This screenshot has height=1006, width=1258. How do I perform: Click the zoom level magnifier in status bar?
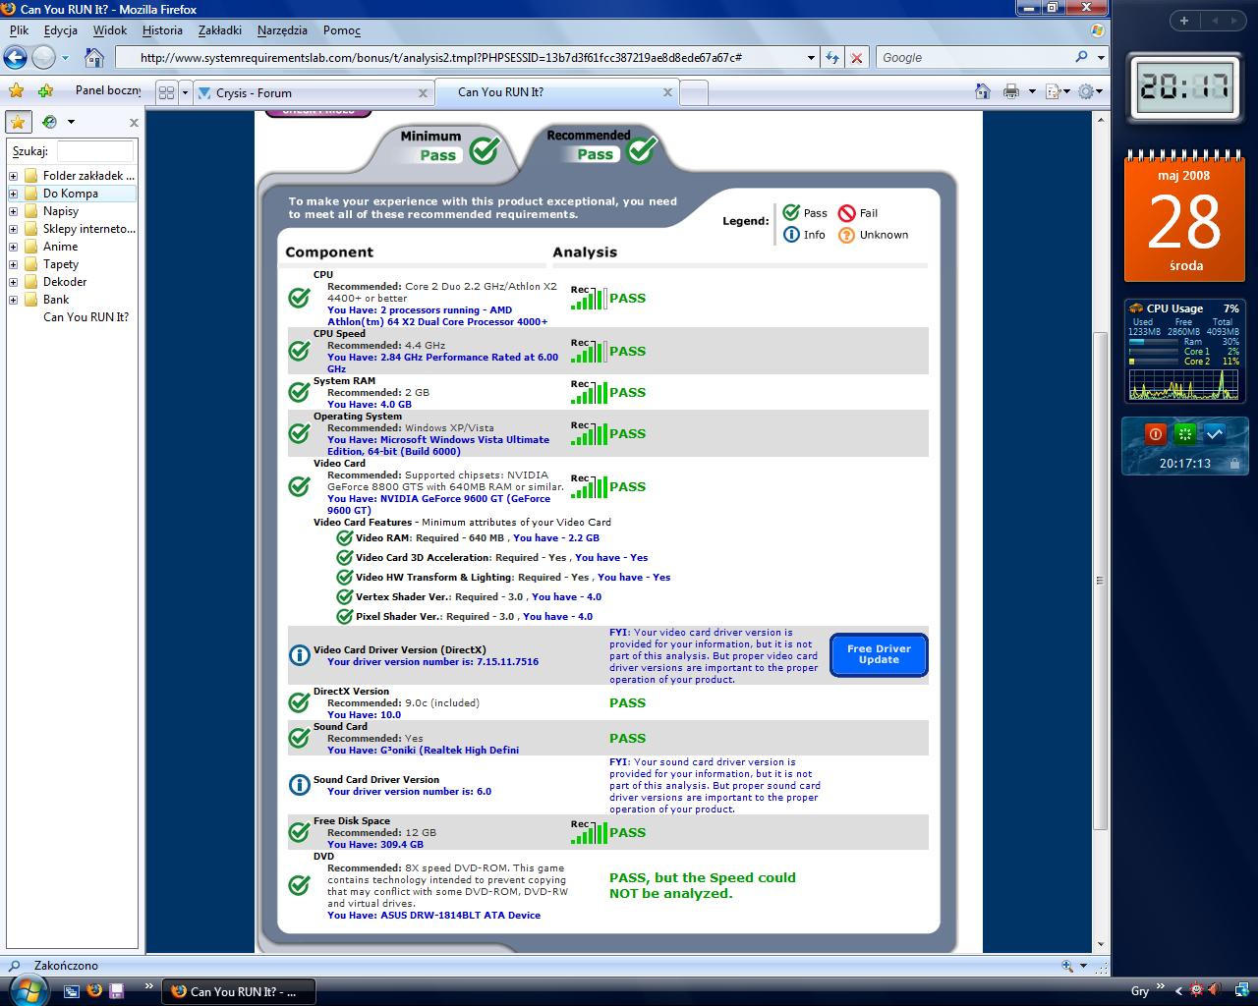pos(1068,966)
